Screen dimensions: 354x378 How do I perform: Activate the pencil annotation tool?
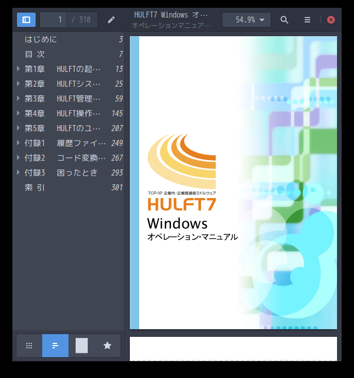(x=111, y=20)
